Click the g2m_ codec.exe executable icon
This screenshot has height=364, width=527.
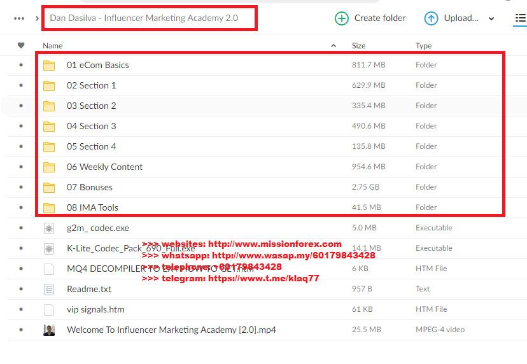click(x=49, y=228)
